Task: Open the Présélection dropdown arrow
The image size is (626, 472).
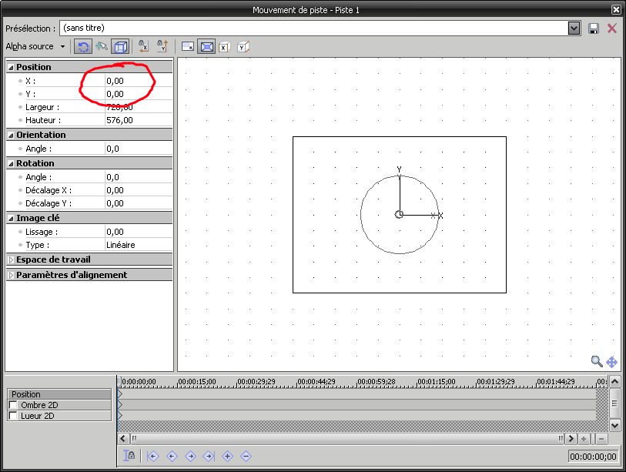Action: (x=574, y=28)
